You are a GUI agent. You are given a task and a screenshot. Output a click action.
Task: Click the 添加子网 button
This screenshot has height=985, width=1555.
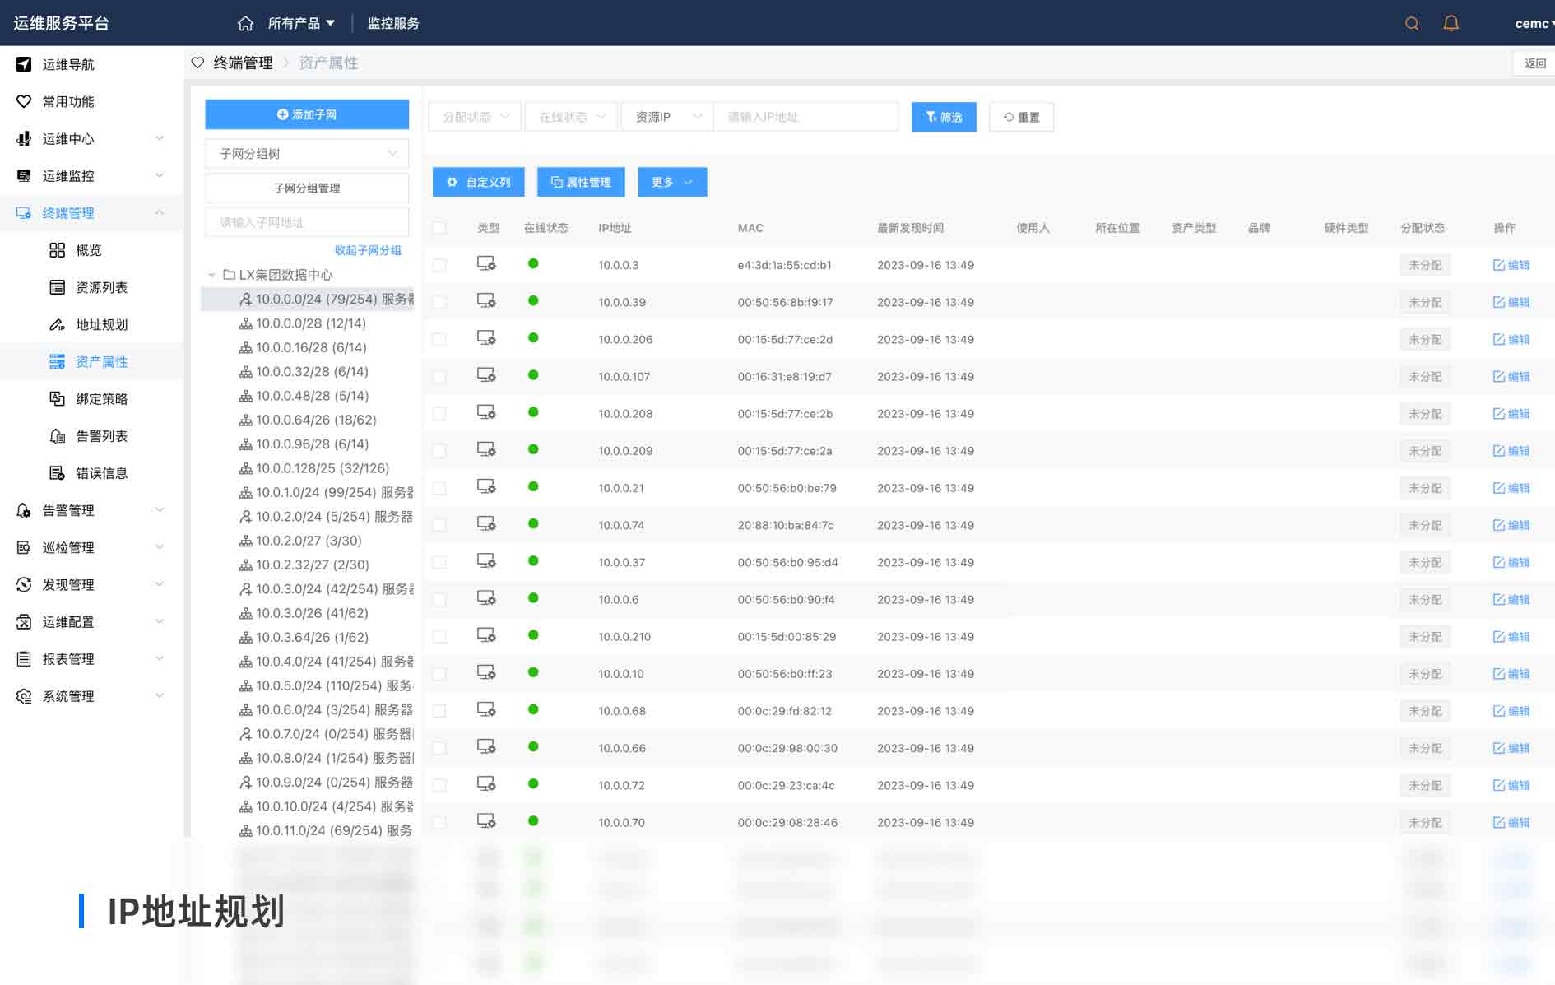(307, 114)
